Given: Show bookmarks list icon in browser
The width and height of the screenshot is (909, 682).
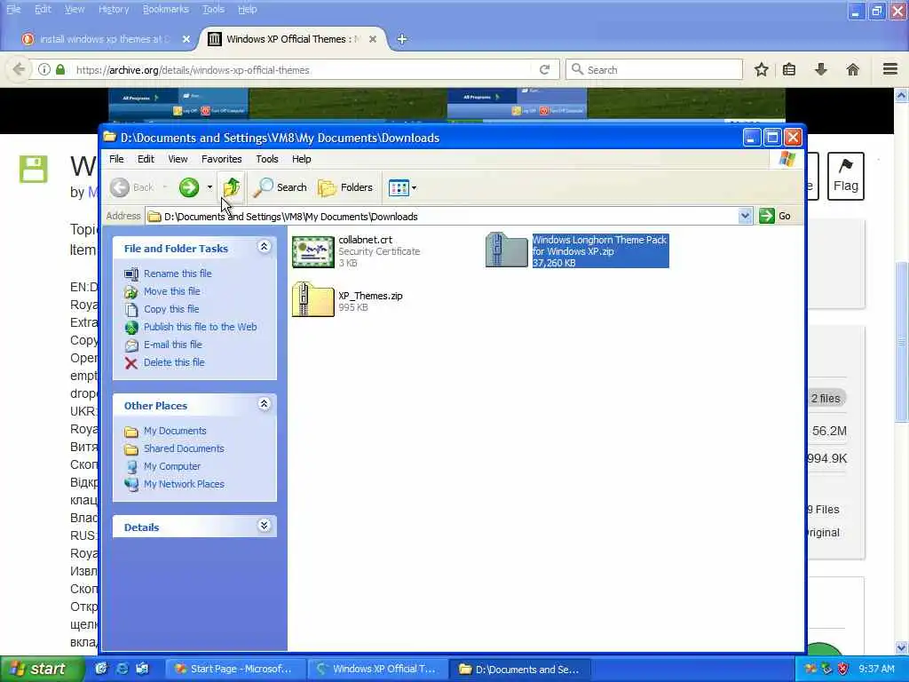Looking at the screenshot, I should 789,69.
